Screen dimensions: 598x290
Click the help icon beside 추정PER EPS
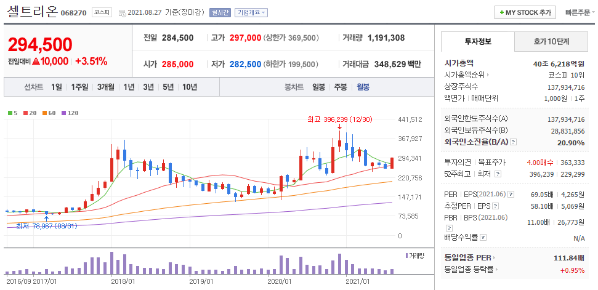[x=495, y=206]
